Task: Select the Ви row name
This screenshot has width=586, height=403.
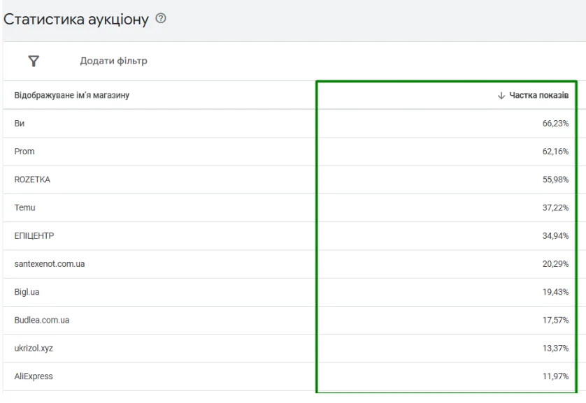Action: (20, 124)
